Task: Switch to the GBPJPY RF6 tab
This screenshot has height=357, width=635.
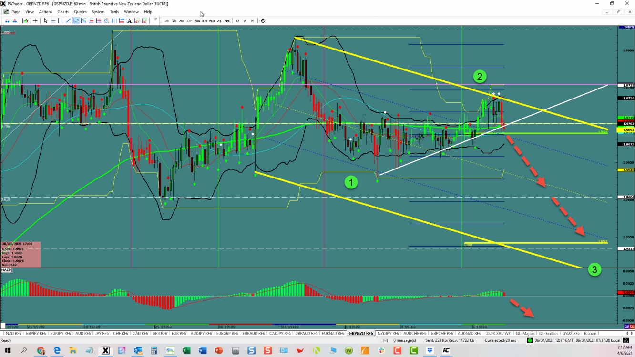Action: (36, 334)
